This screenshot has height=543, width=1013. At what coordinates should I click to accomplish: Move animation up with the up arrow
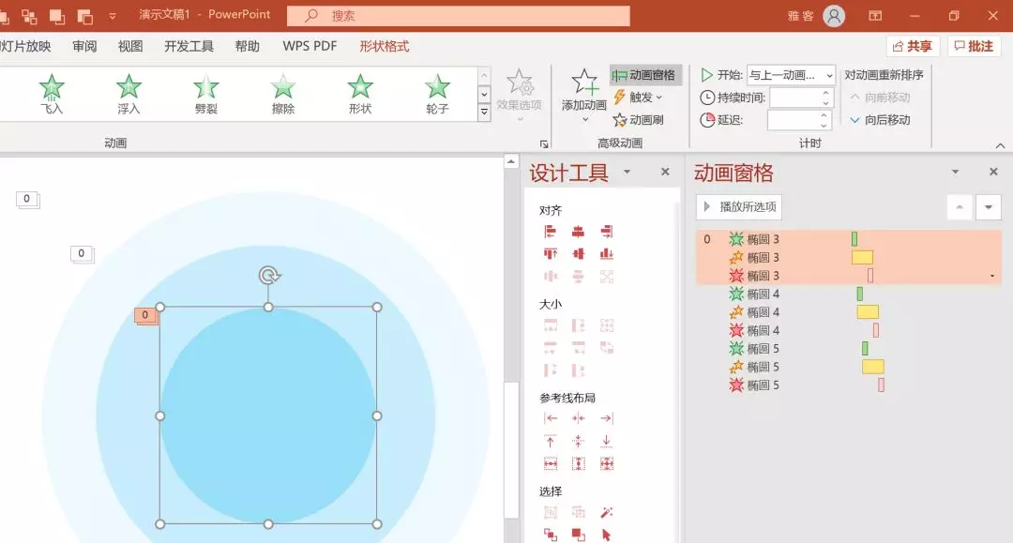[x=960, y=207]
